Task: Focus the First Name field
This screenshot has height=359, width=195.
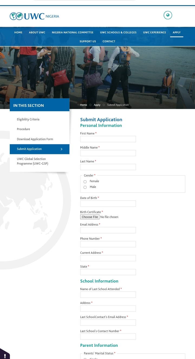Action: click(108, 139)
